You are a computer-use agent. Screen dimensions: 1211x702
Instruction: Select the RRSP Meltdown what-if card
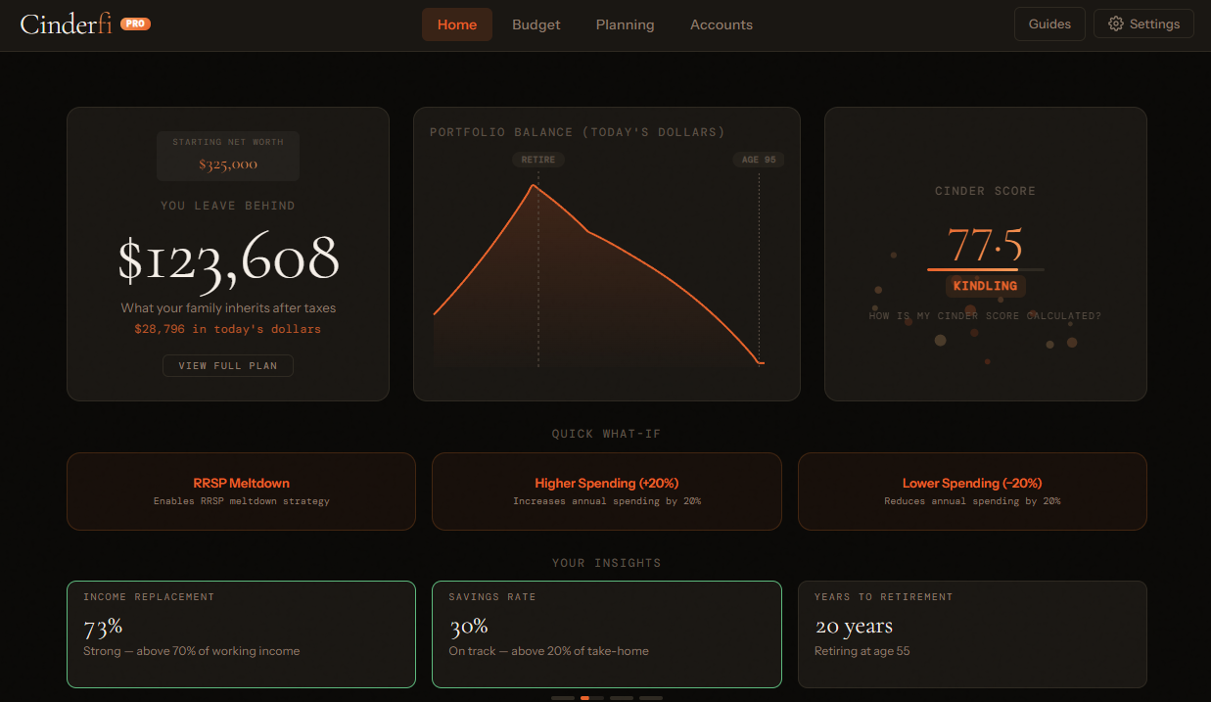coord(241,491)
